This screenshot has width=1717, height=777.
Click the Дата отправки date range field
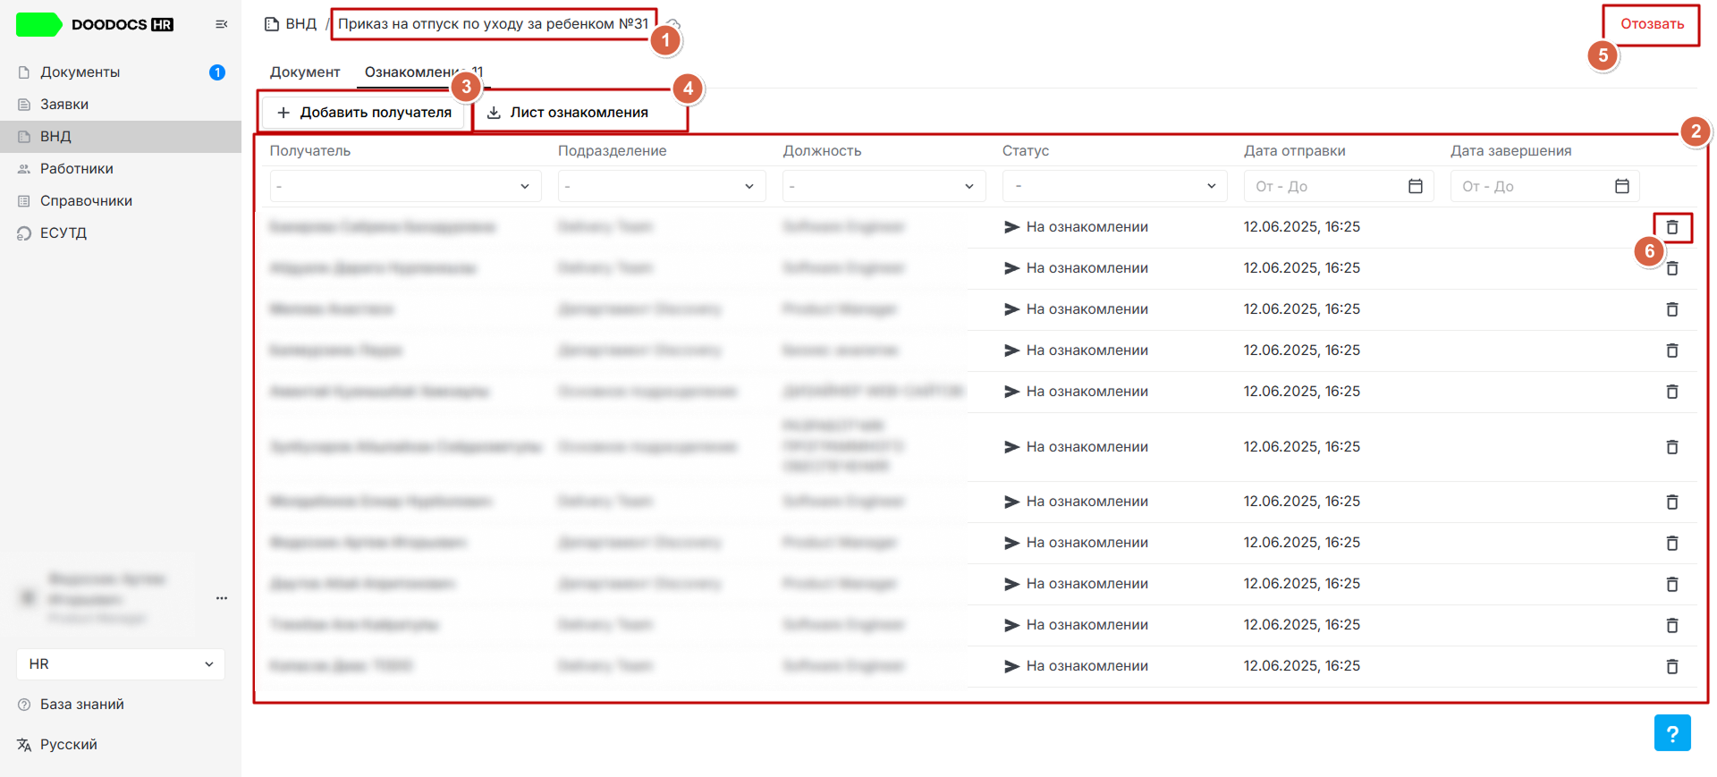[1339, 186]
